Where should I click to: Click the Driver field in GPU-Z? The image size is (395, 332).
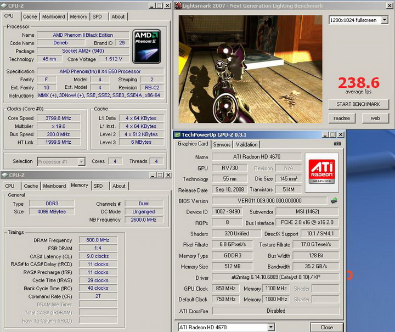pyautogui.click(x=275, y=277)
